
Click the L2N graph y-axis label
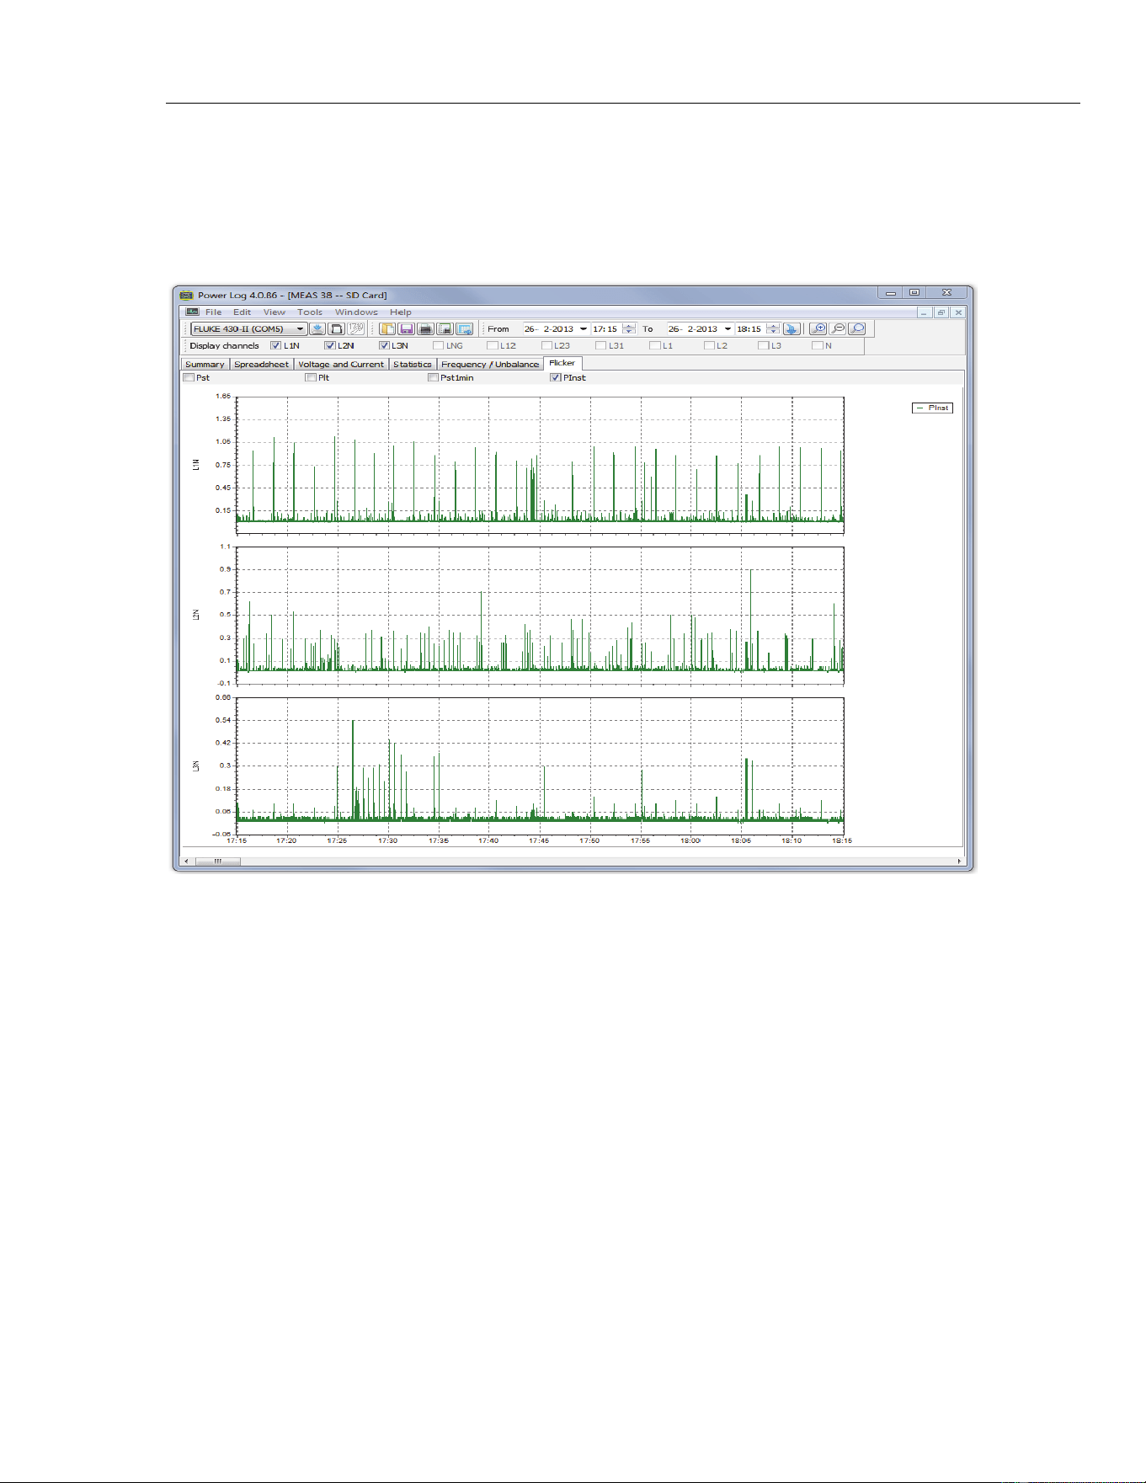196,615
